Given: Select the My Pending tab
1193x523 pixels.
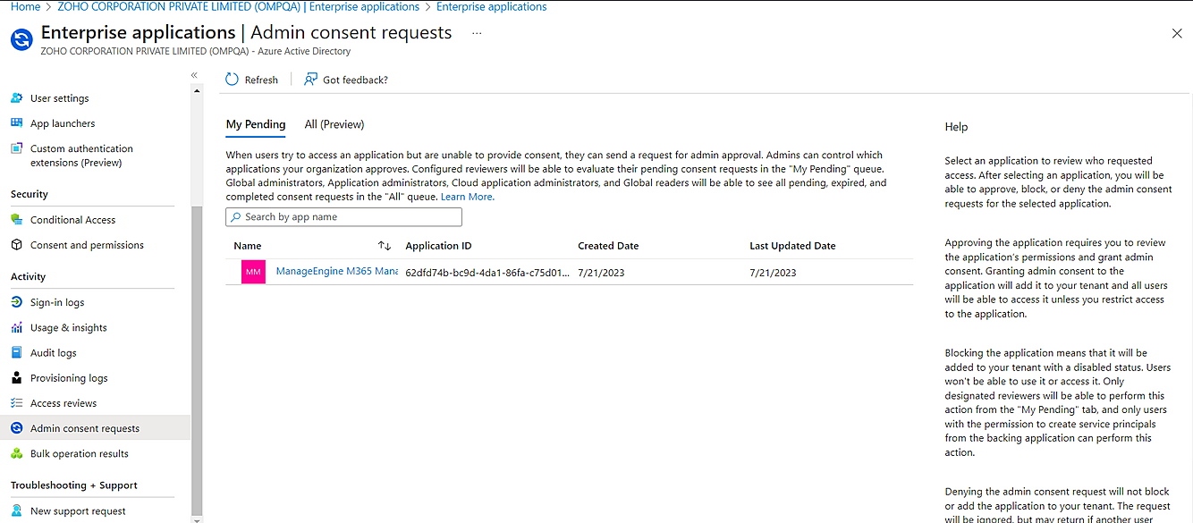Looking at the screenshot, I should (x=256, y=123).
